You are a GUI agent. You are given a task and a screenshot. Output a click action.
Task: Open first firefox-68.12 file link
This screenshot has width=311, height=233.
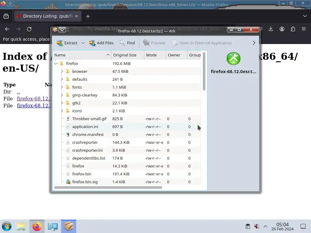(34, 99)
